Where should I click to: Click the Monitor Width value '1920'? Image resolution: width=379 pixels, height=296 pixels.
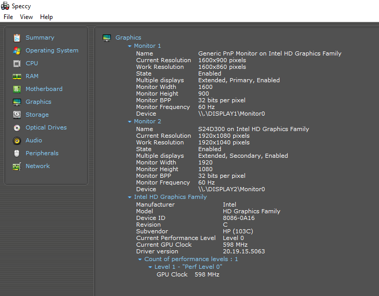click(x=205, y=162)
